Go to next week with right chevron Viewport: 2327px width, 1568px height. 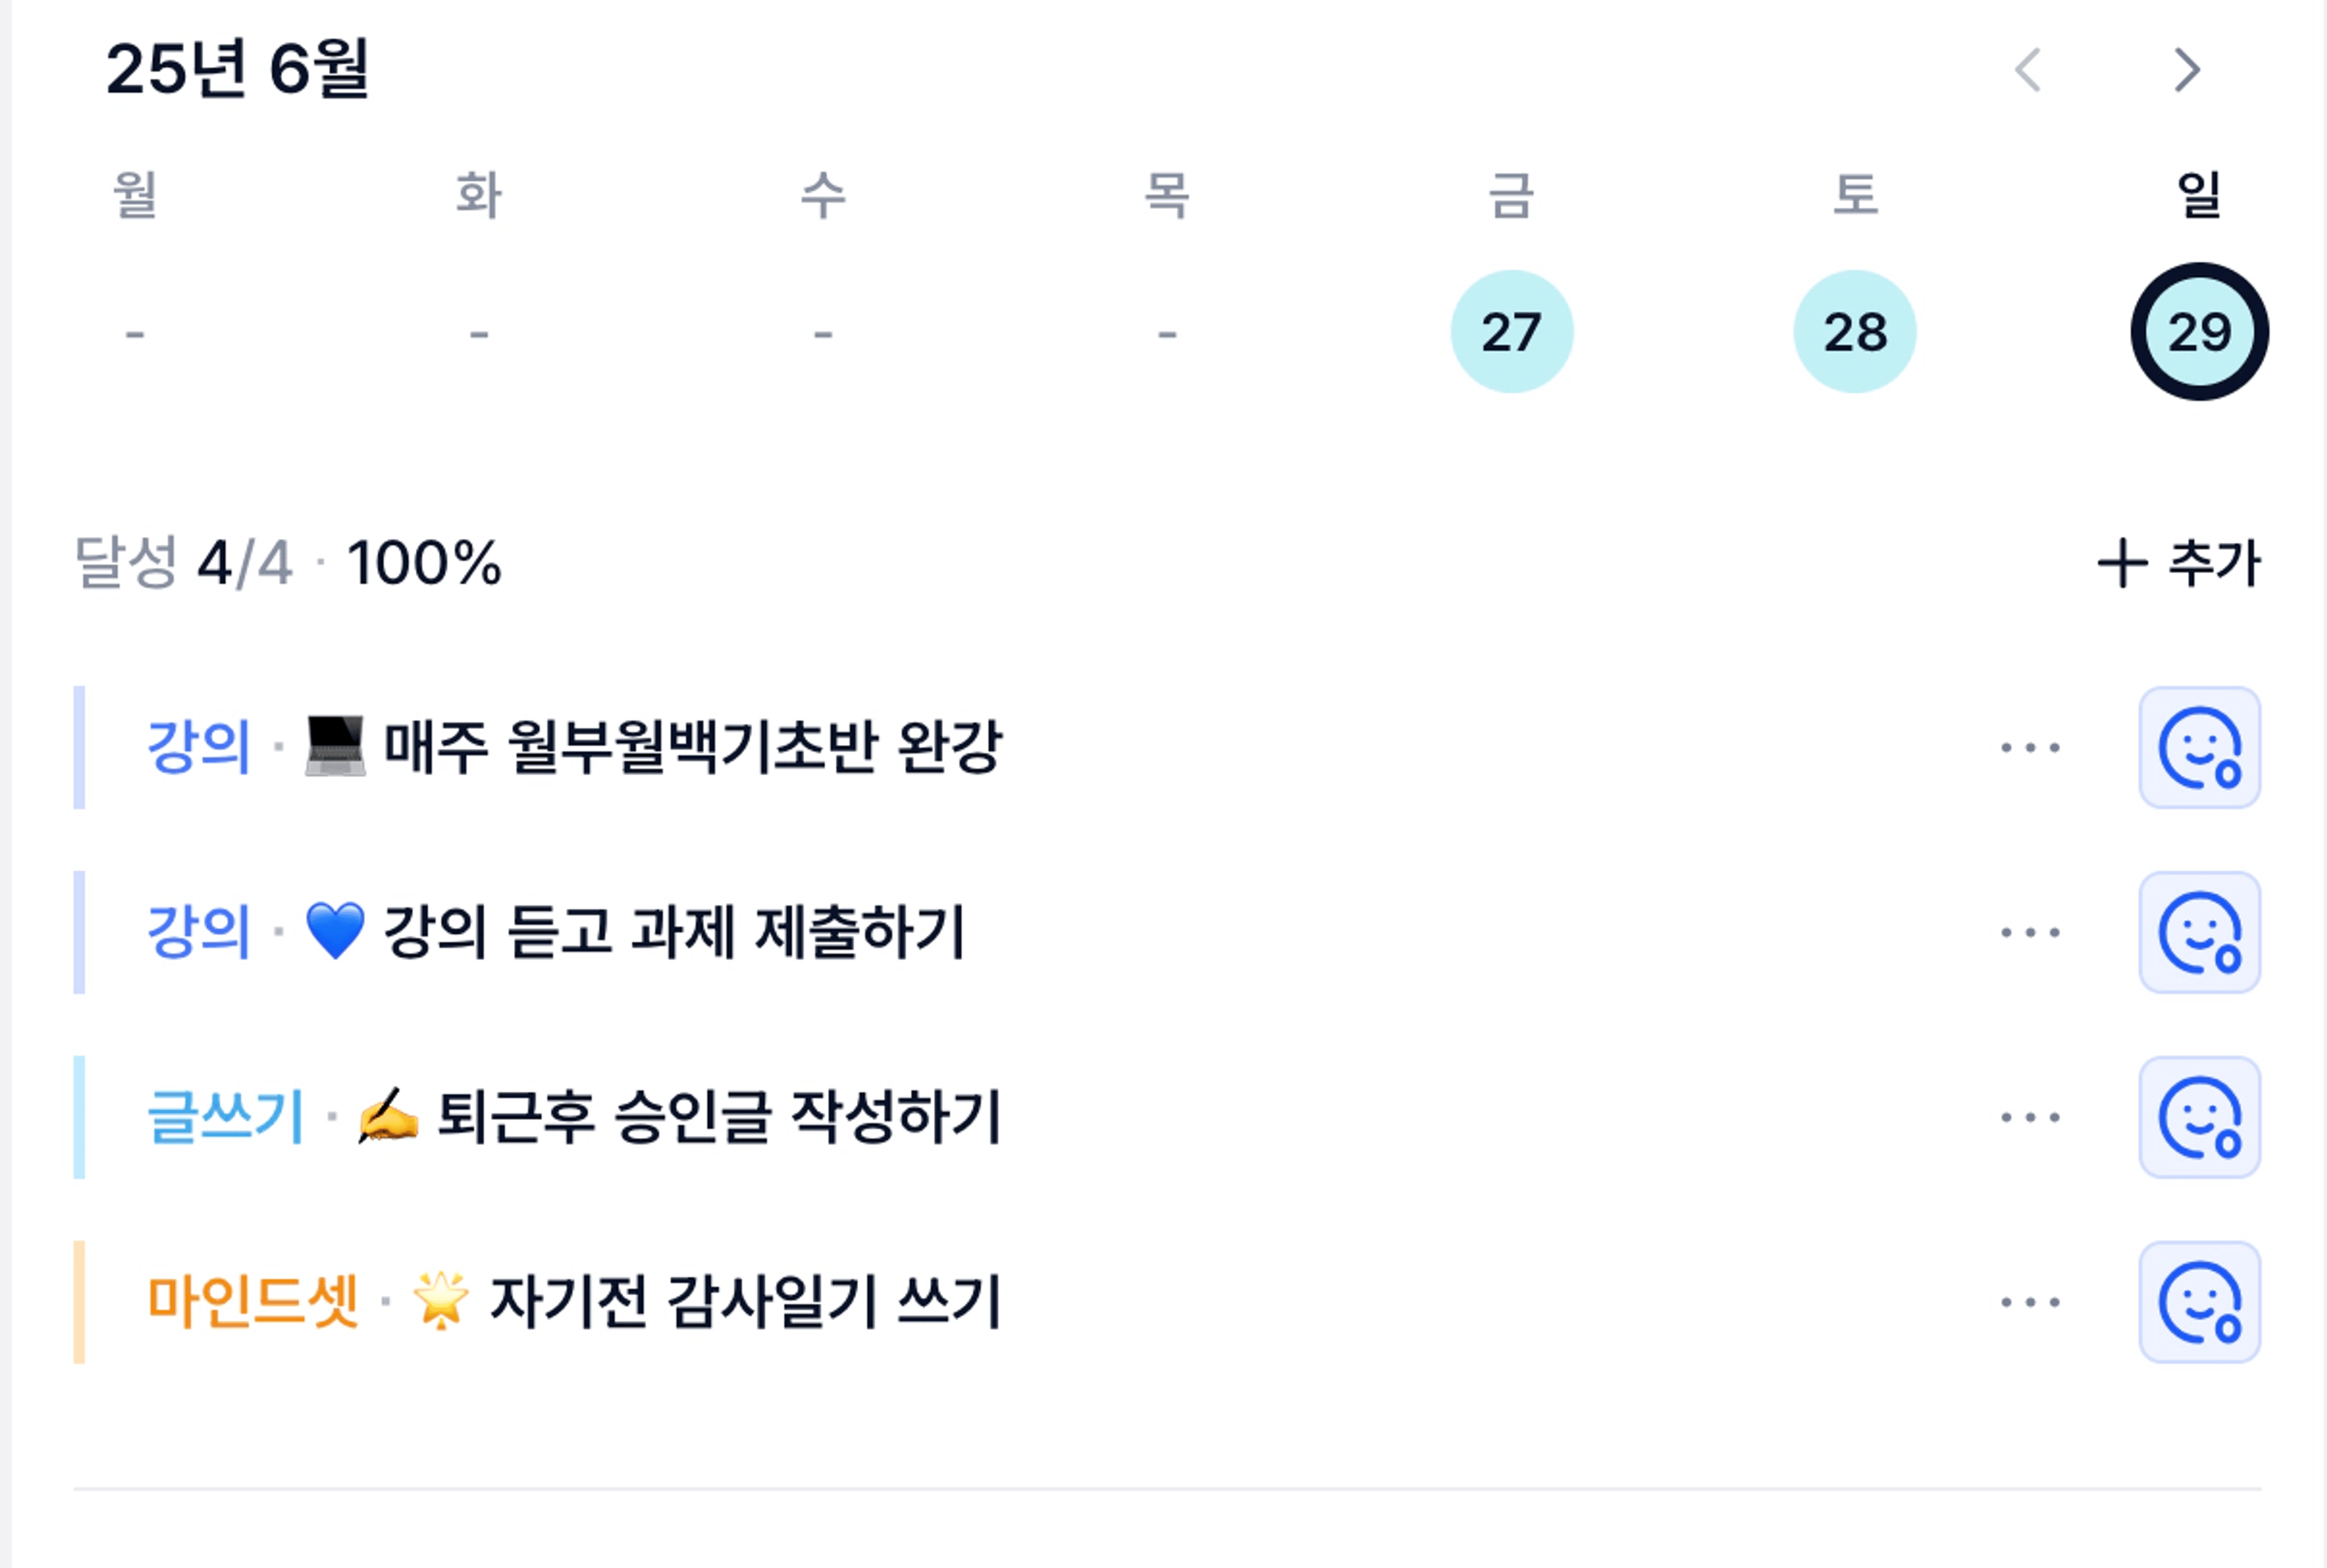pyautogui.click(x=2187, y=70)
